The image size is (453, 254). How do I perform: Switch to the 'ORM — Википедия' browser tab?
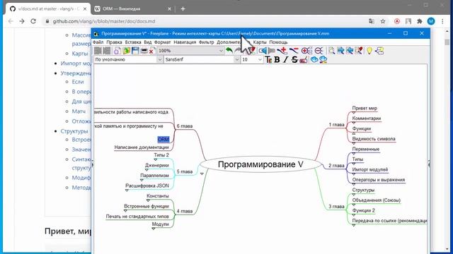pyautogui.click(x=132, y=9)
